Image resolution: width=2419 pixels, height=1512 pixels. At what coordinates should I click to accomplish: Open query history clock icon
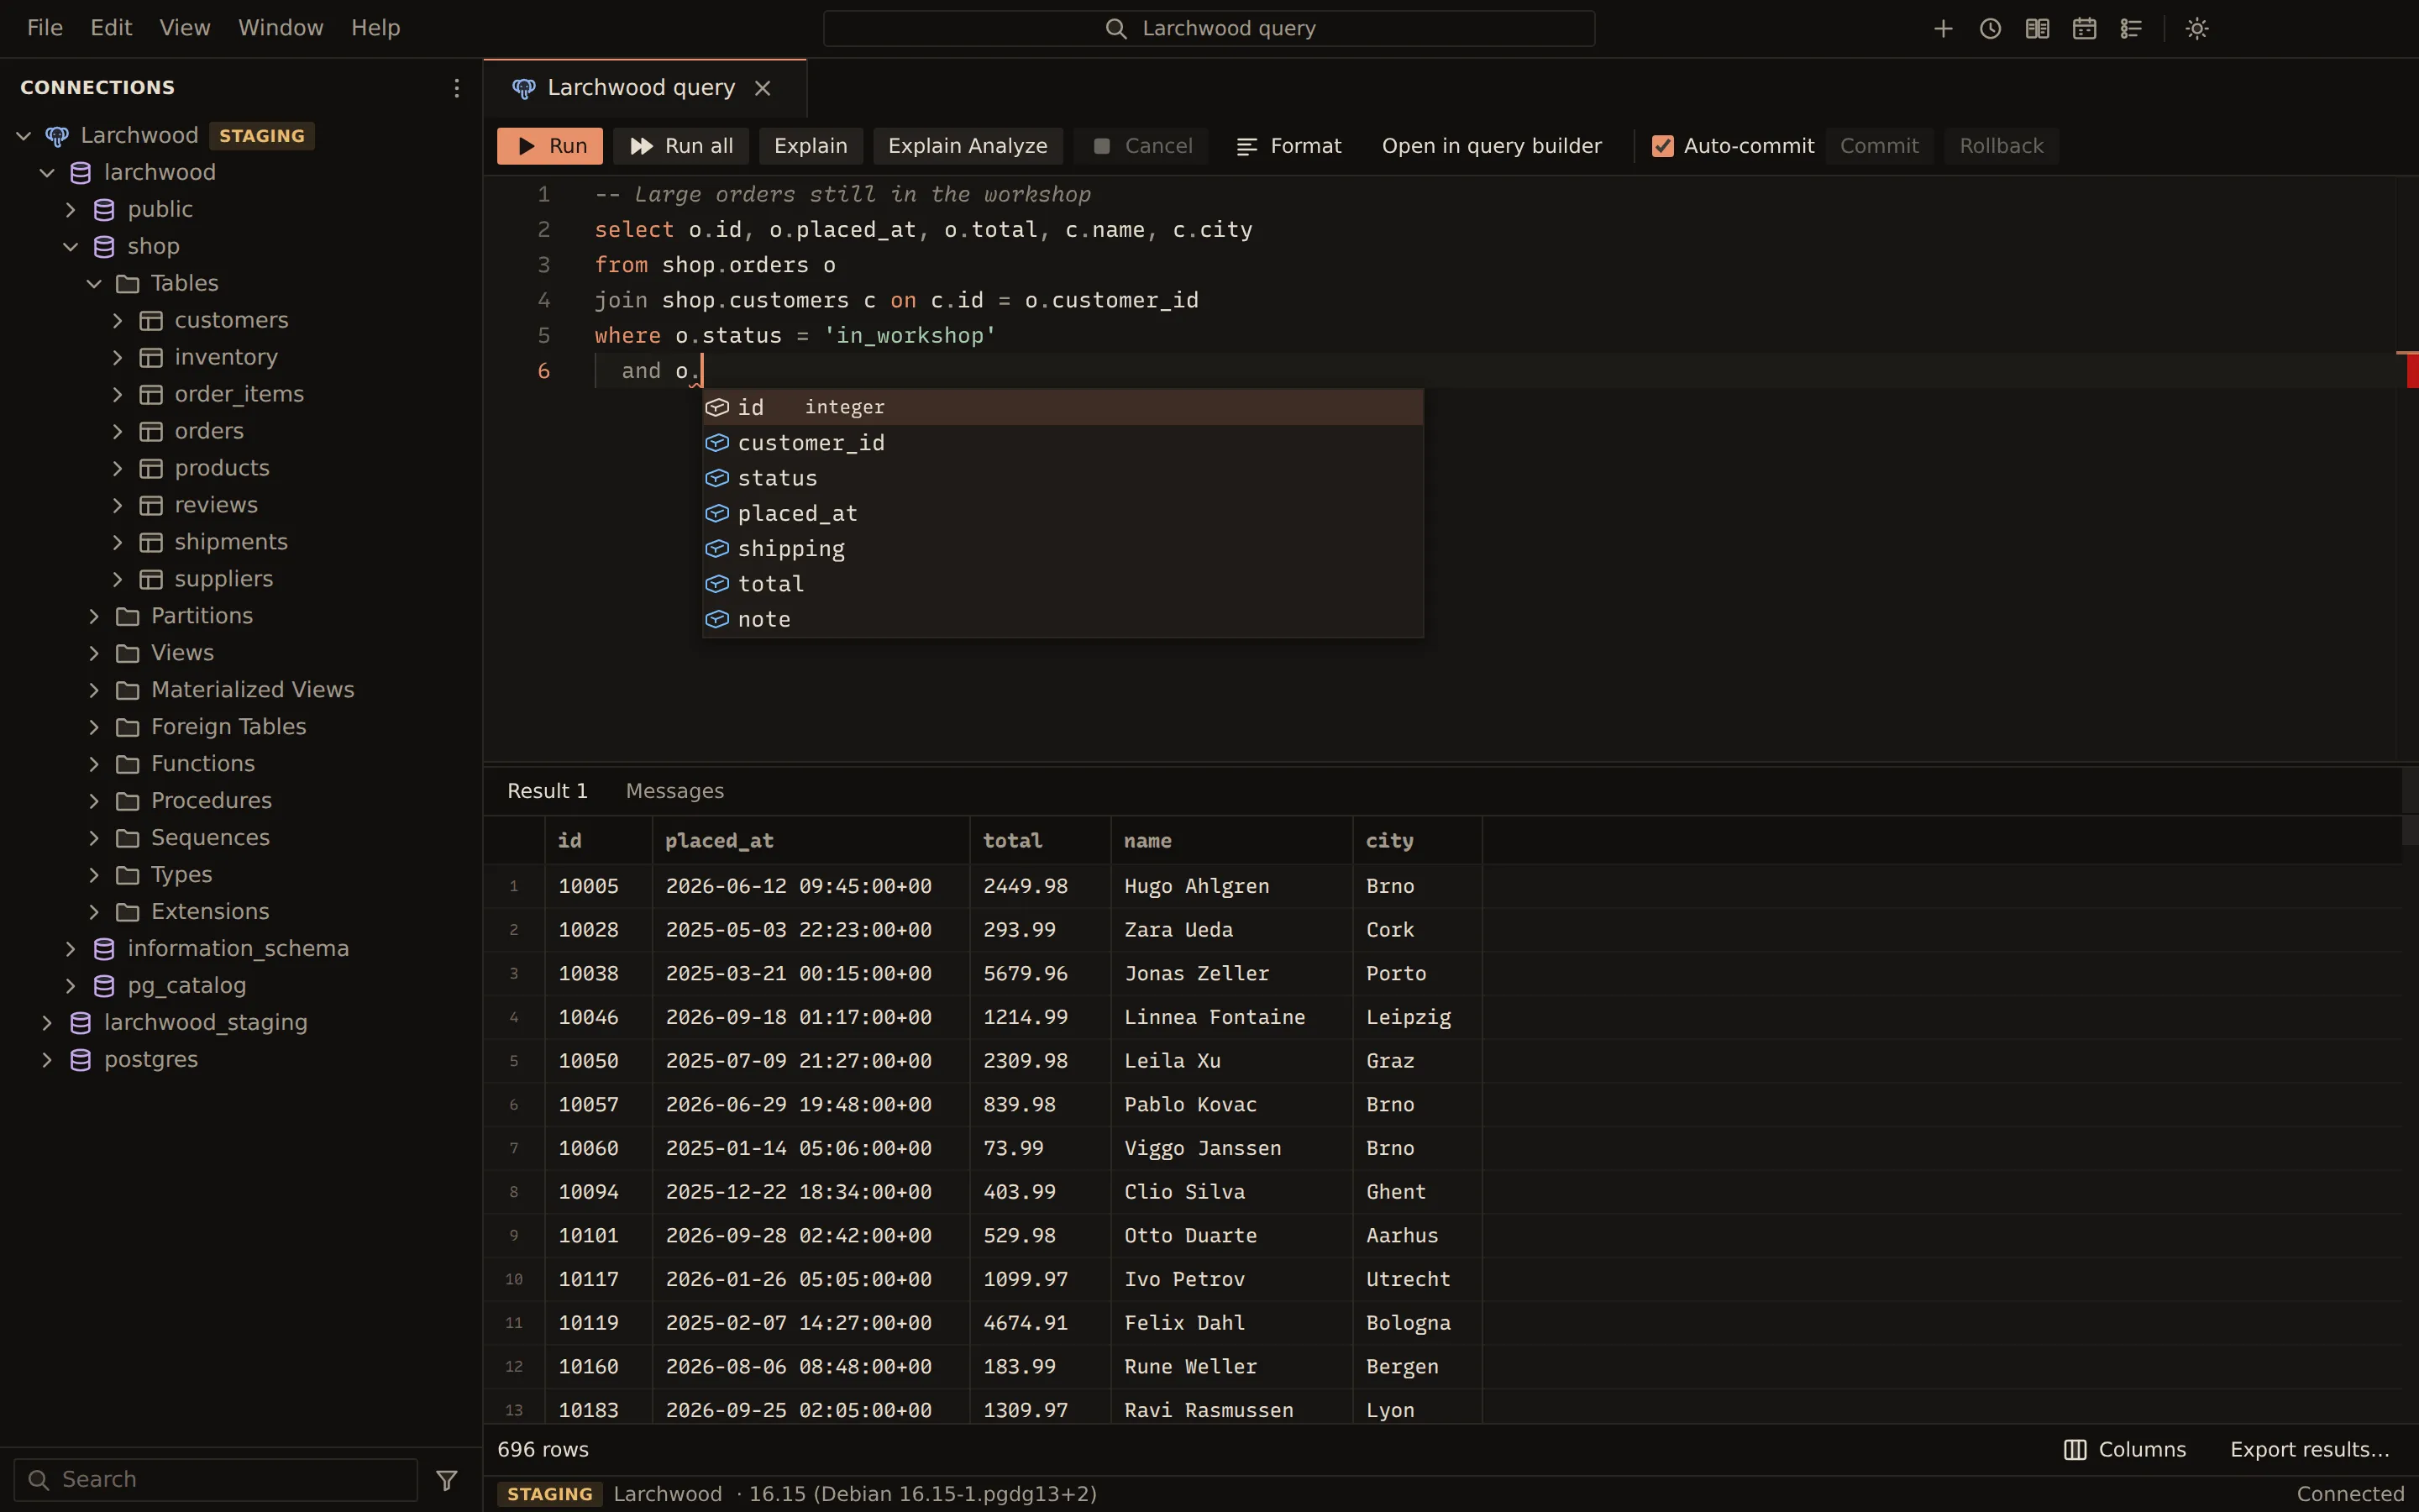pyautogui.click(x=1990, y=28)
